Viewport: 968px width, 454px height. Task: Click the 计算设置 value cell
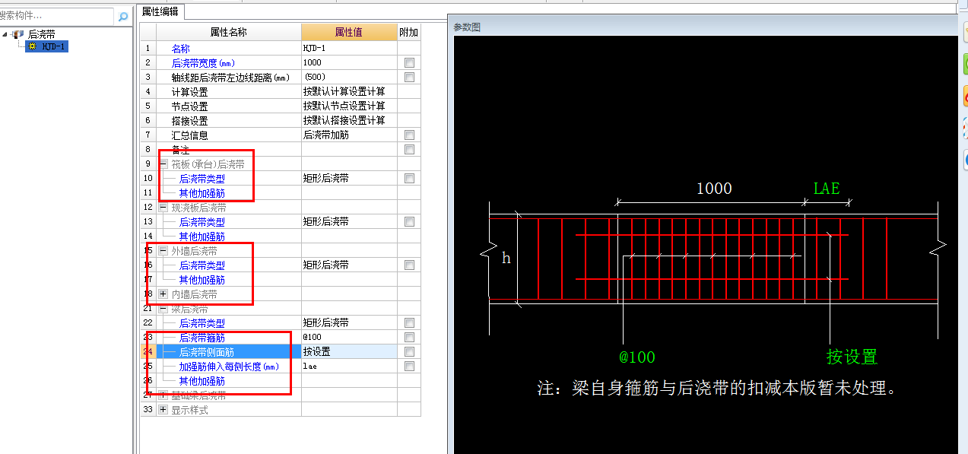click(x=349, y=91)
